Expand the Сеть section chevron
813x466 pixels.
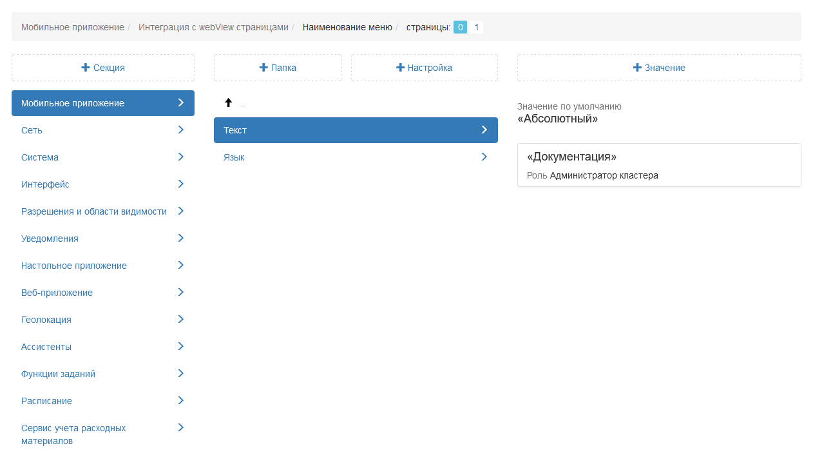pos(181,130)
